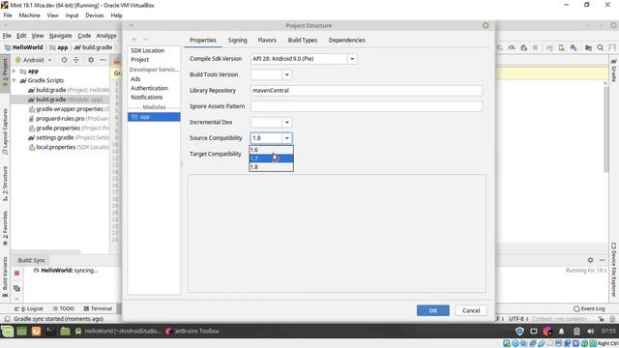
Task: Select Authentication in dialog sidebar
Action: [x=149, y=88]
